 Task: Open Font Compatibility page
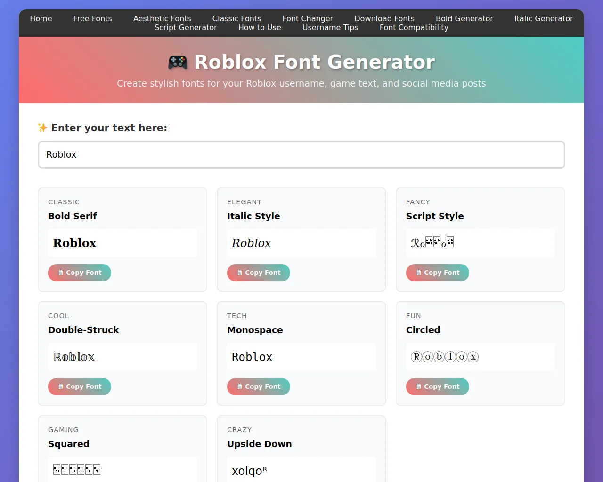coord(414,27)
